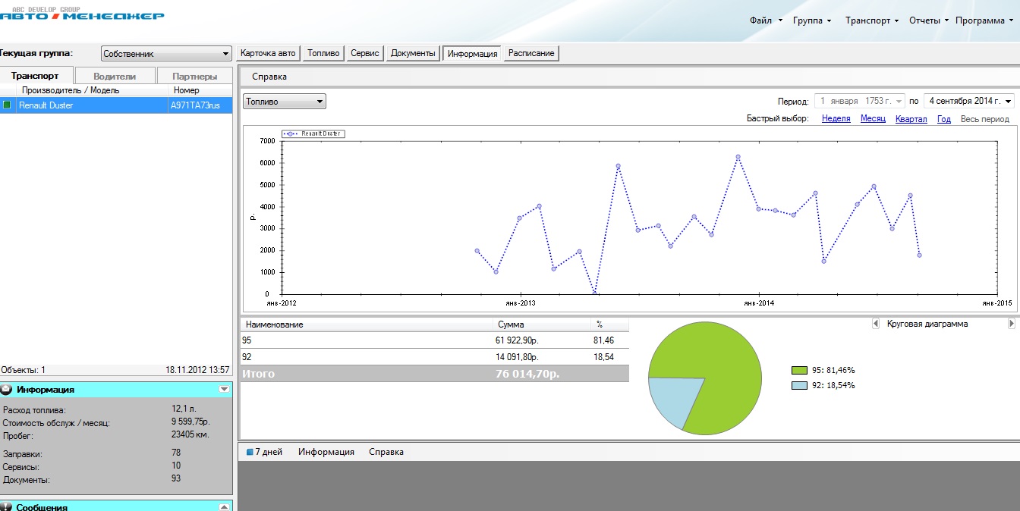The width and height of the screenshot is (1020, 511).
Task: Click the green 95 legend color swatch
Action: tap(799, 370)
